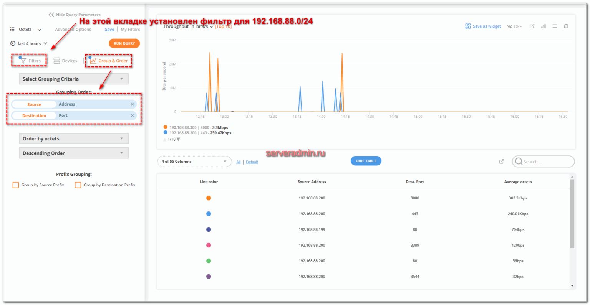Viewport: 590px width, 305px height.
Task: Click the bar chart visualization icon
Action: click(543, 26)
